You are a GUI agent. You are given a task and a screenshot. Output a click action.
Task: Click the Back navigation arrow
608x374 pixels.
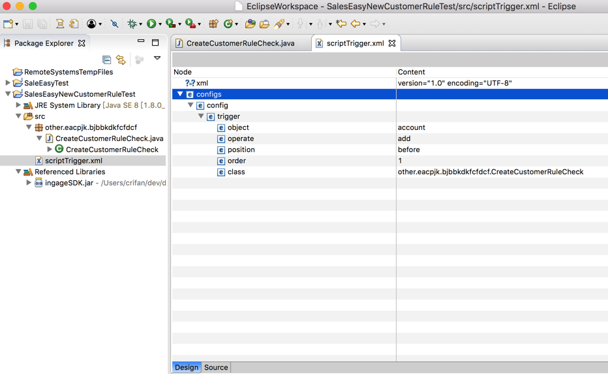pos(355,24)
